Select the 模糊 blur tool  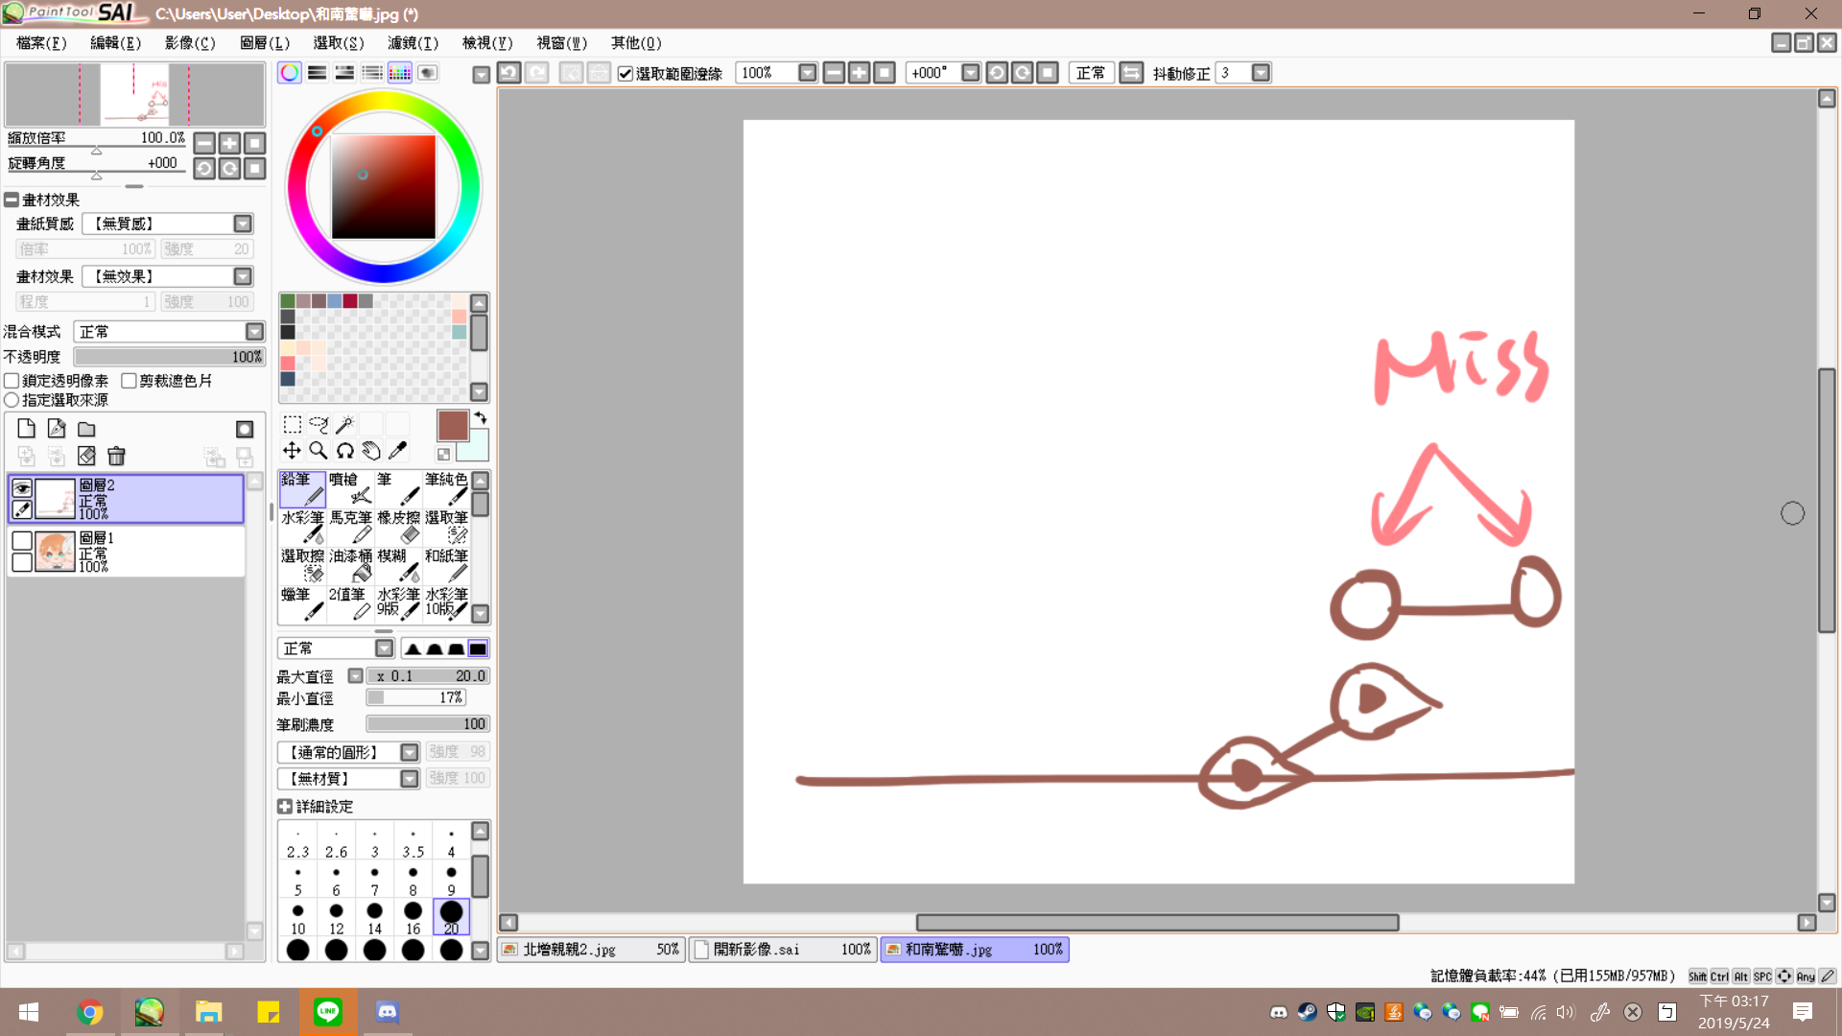(x=398, y=565)
